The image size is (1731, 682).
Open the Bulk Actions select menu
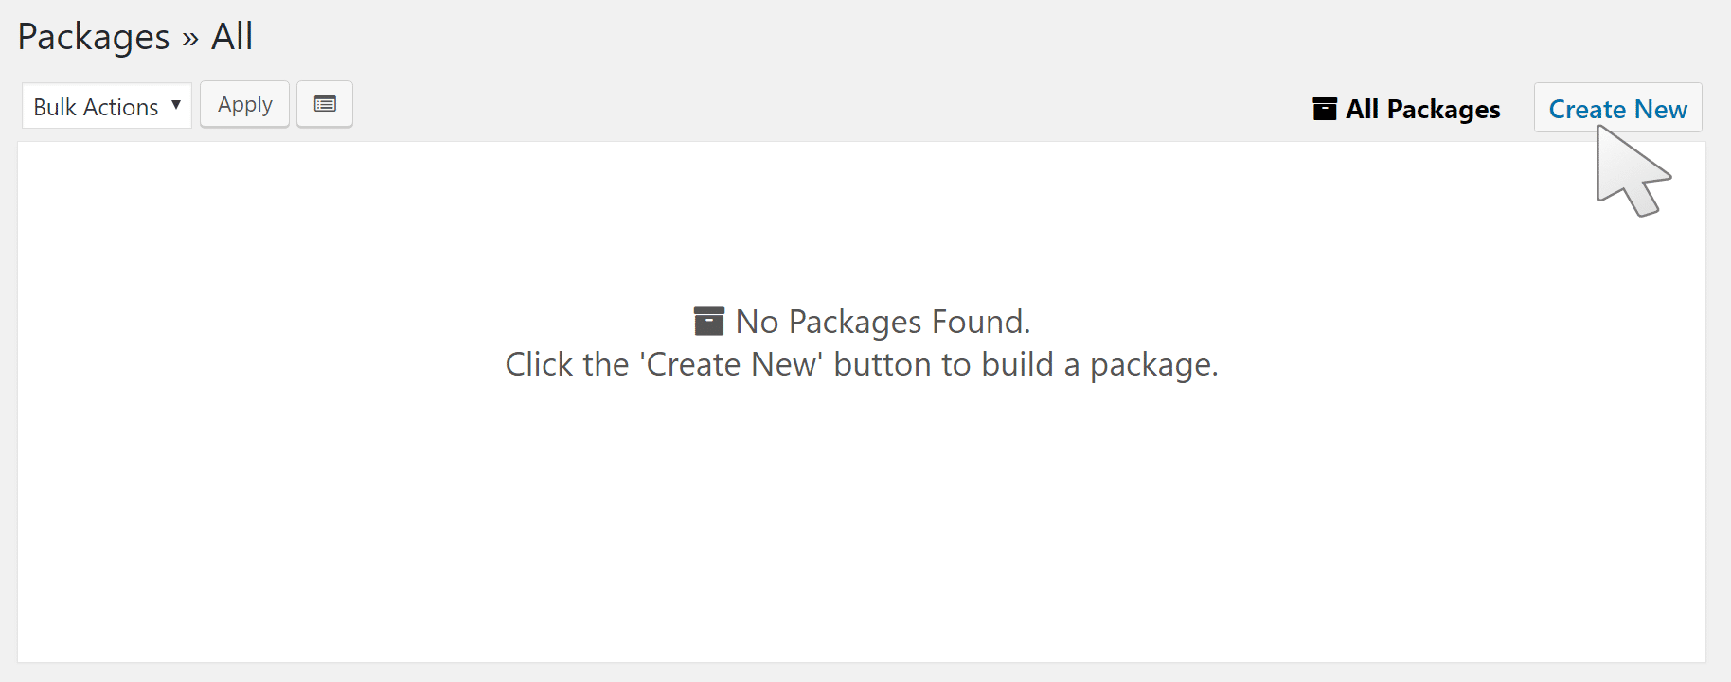[x=106, y=106]
